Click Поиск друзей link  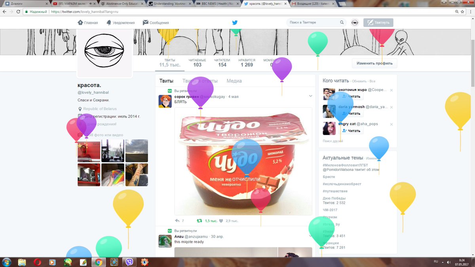tap(332, 141)
